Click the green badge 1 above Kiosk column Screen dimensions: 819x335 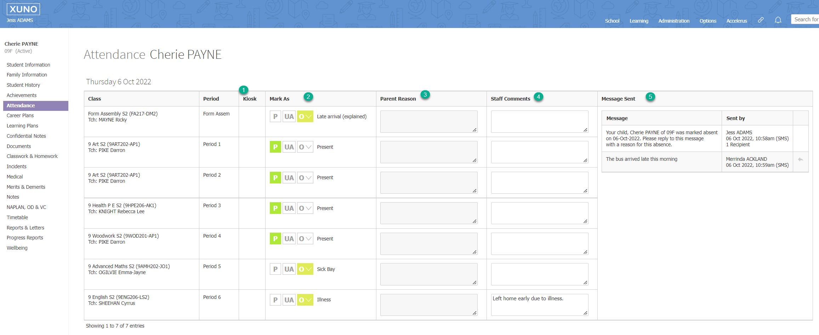[244, 90]
